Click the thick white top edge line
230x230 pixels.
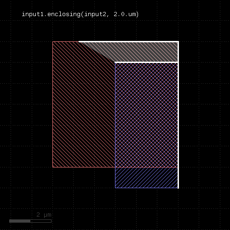(x=128, y=41)
